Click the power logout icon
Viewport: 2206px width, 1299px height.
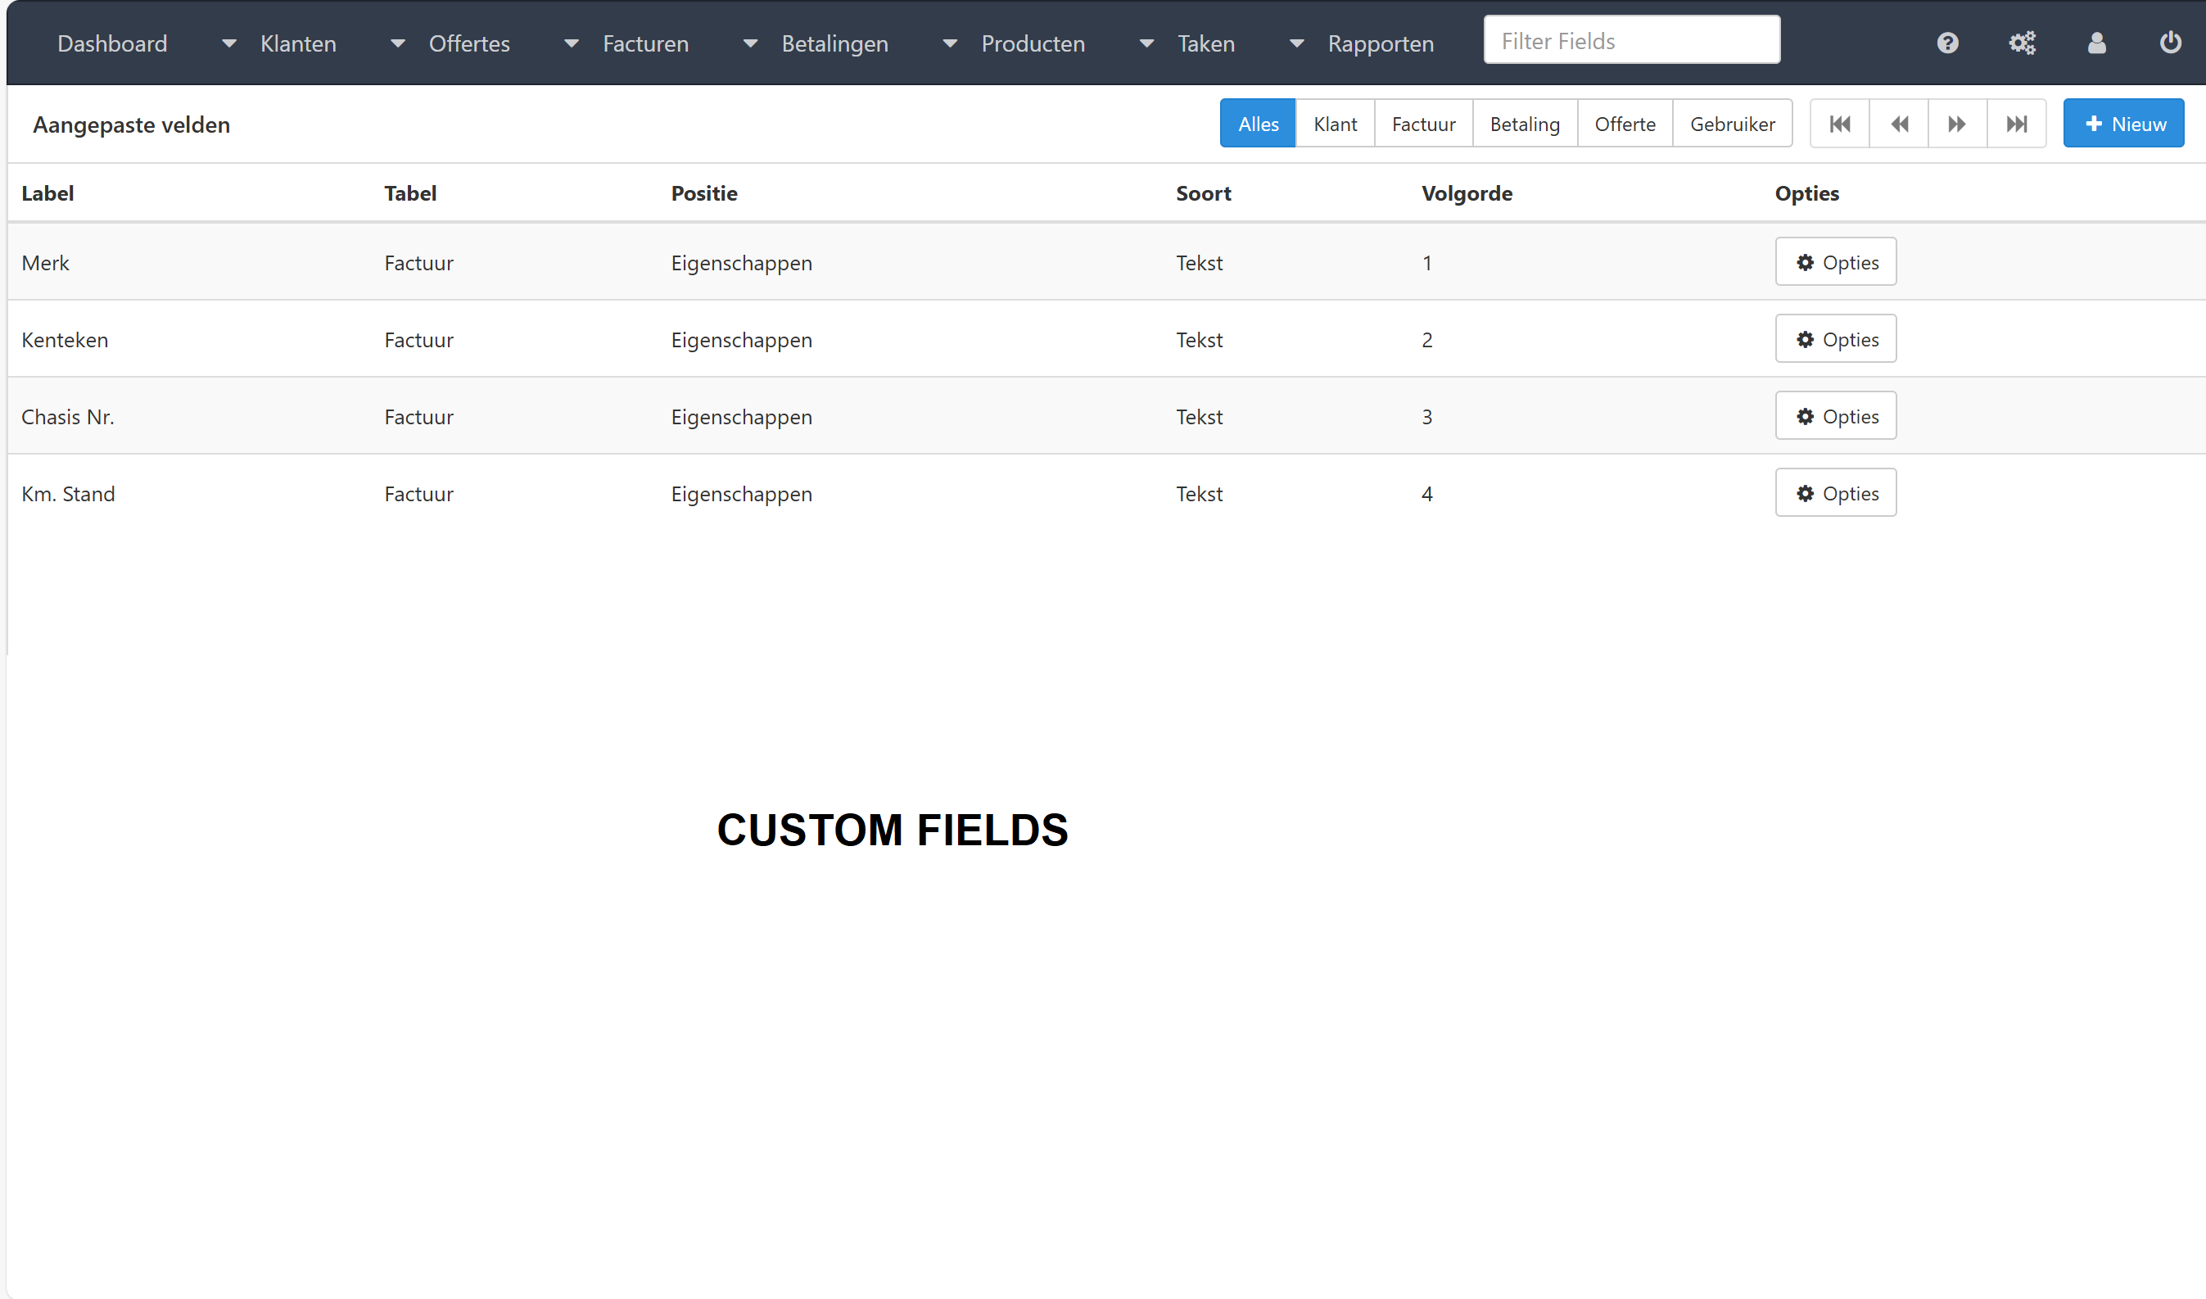[2170, 43]
